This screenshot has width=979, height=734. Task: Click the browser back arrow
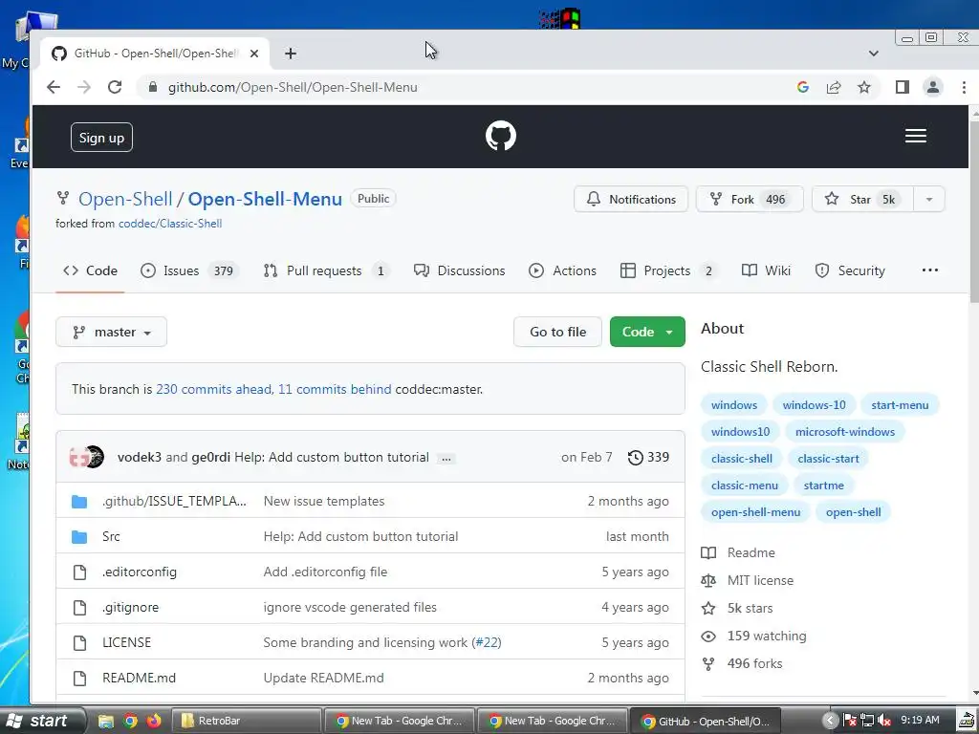pos(54,87)
